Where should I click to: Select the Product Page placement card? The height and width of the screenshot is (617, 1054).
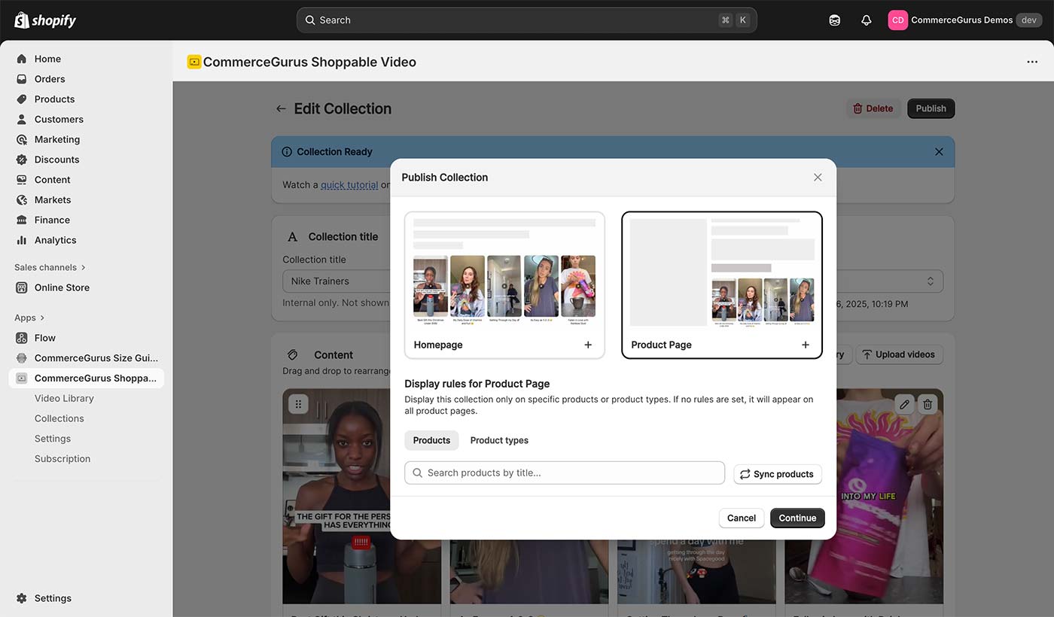click(720, 284)
